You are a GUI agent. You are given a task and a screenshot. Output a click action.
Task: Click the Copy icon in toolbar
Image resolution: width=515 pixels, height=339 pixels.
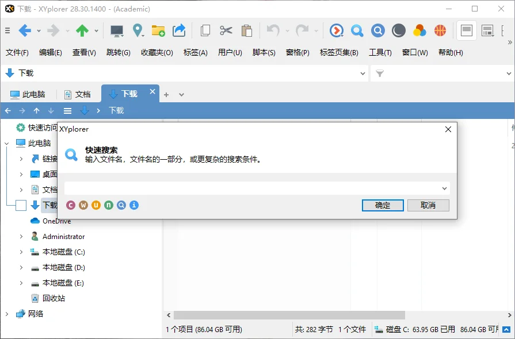tap(205, 30)
